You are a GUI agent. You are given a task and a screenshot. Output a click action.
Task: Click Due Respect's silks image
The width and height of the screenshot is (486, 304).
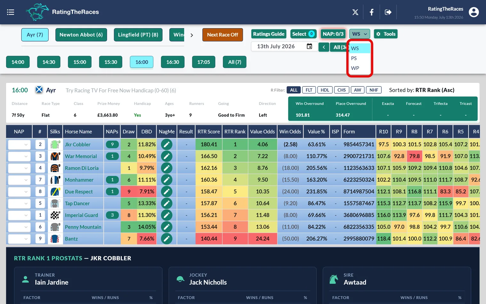coord(55,192)
